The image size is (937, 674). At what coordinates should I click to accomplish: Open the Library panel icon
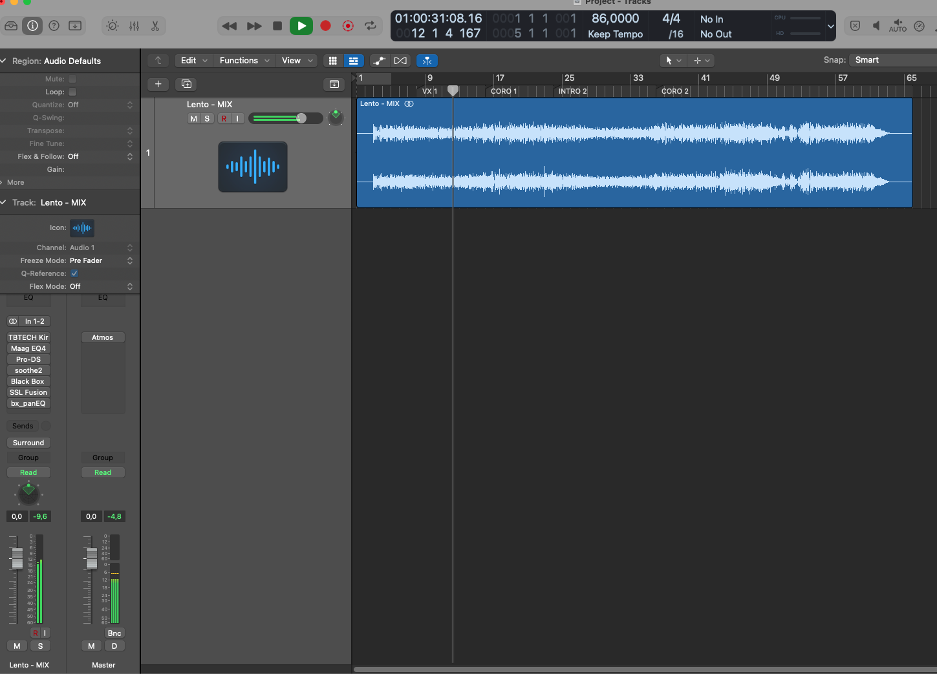(x=11, y=26)
